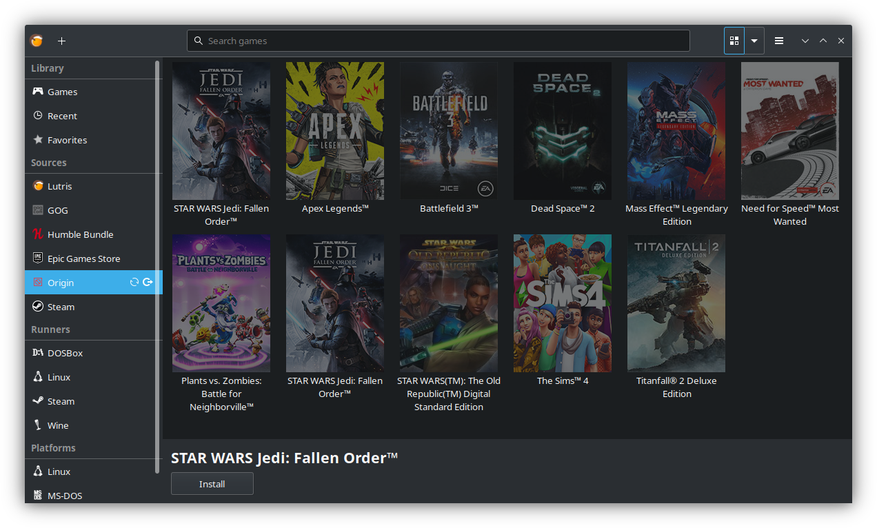The height and width of the screenshot is (528, 877).
Task: Click the Games label in Library
Action: 62,92
